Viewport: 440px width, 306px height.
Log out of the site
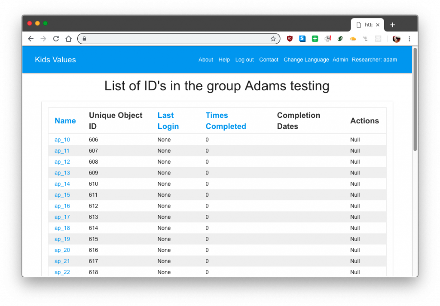(244, 59)
